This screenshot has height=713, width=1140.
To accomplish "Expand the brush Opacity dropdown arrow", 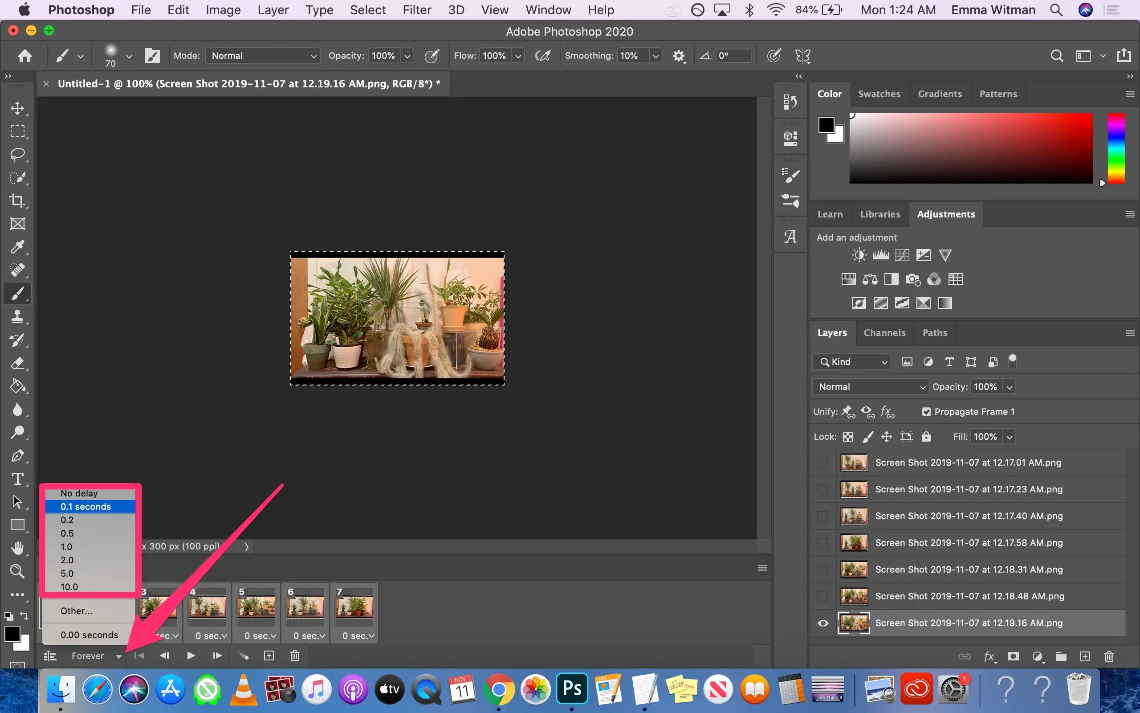I will (407, 56).
